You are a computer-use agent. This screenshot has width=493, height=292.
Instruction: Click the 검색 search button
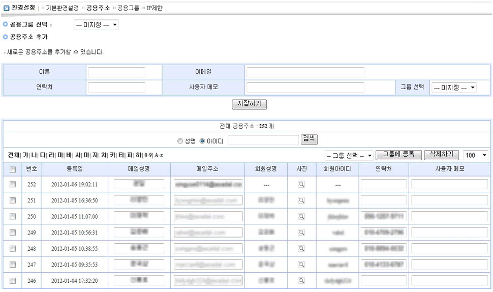(309, 139)
